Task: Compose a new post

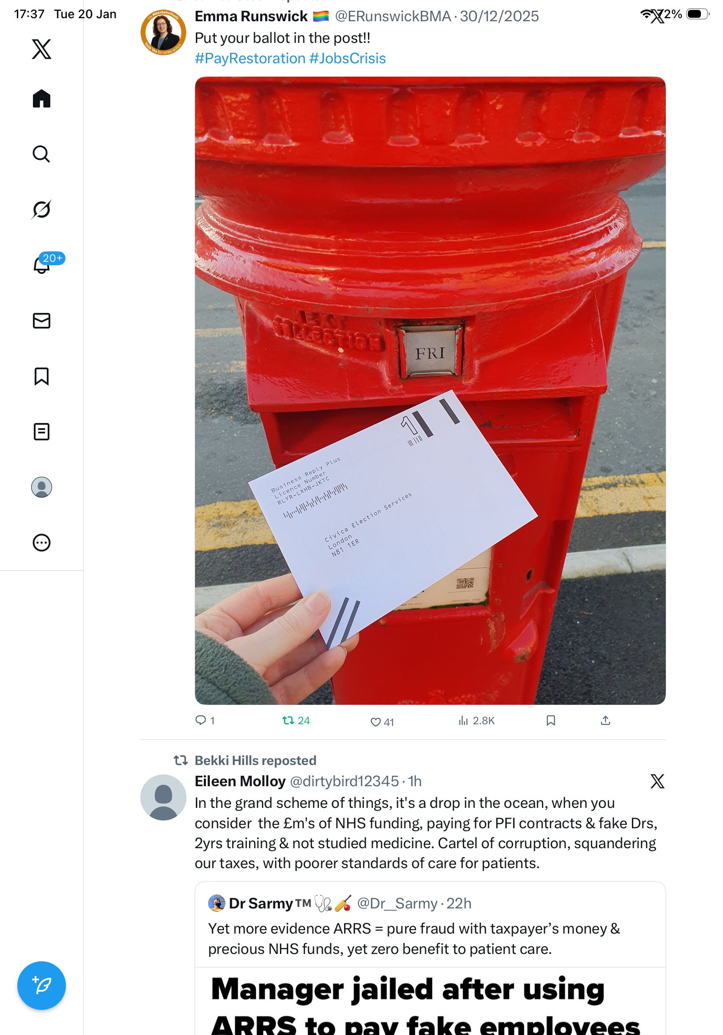Action: tap(42, 985)
